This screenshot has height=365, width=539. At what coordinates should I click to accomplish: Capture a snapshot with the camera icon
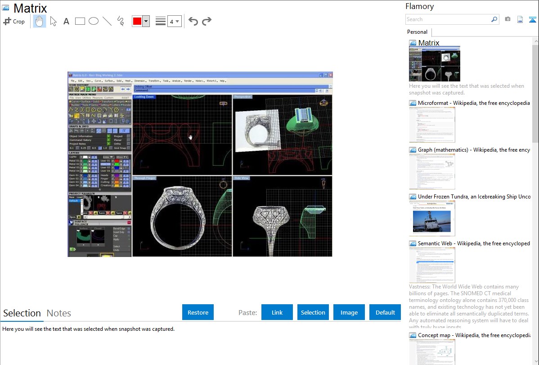coord(508,19)
